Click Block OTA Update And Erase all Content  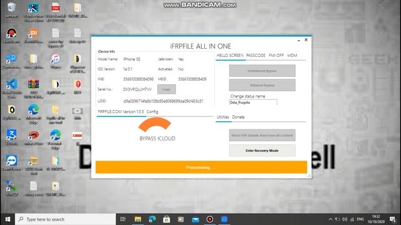262,135
